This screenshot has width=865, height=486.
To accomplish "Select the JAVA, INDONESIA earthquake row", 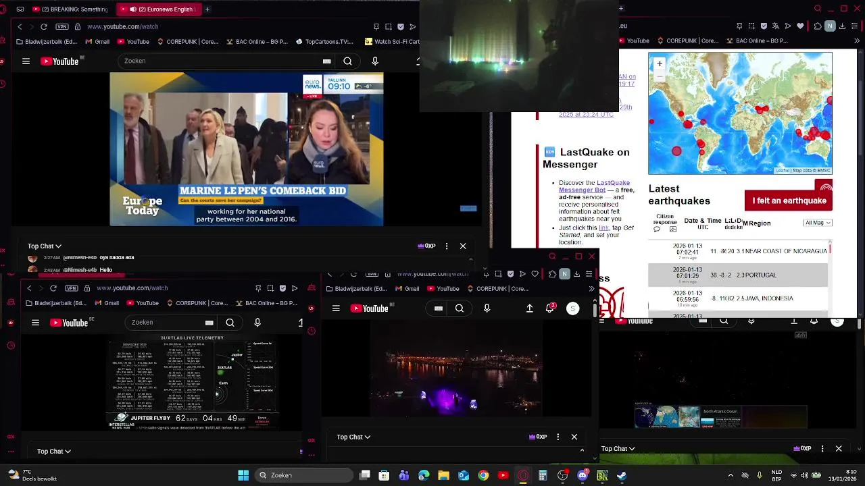I will (738, 298).
